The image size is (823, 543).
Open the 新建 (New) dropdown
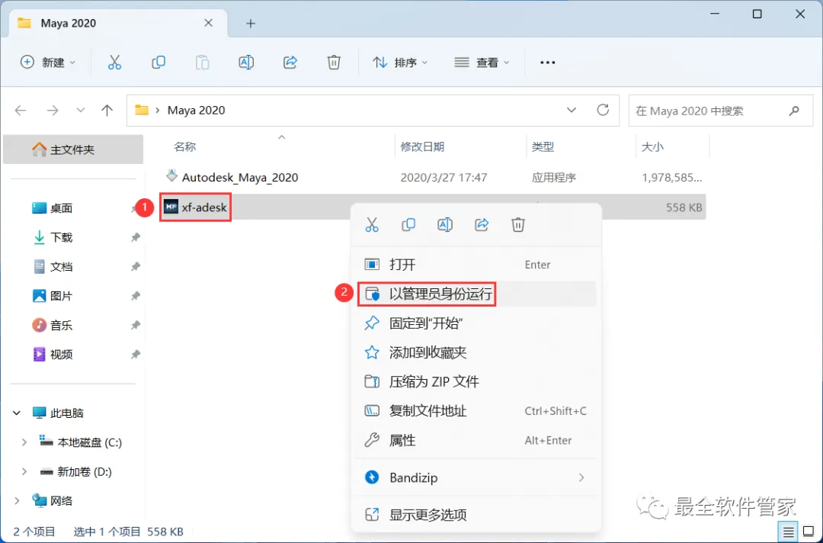[48, 63]
